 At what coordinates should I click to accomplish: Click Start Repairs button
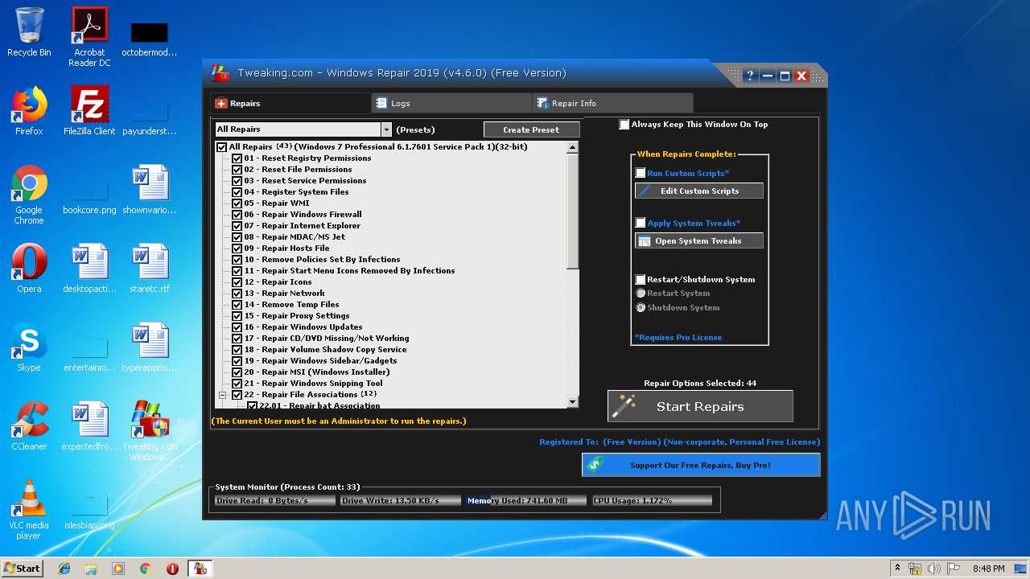(700, 406)
